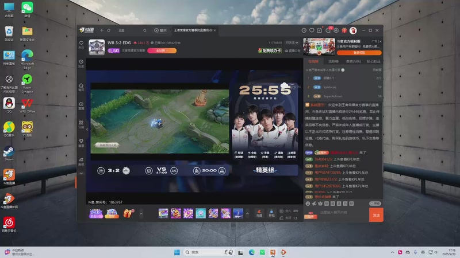Viewport: 460px width, 258px height.
Task: Click the 免费领办卡 button
Action: coord(270,50)
